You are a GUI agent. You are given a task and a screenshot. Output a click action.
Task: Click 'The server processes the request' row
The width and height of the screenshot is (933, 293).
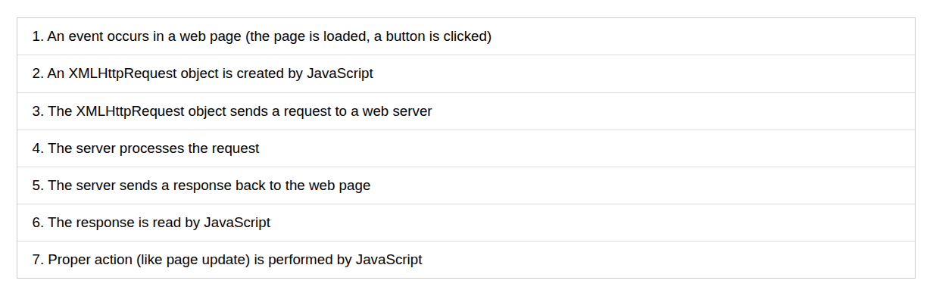[x=466, y=148]
